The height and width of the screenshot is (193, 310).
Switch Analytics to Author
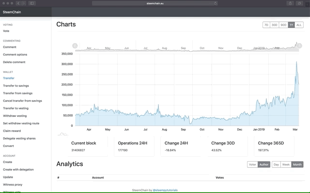(264, 164)
